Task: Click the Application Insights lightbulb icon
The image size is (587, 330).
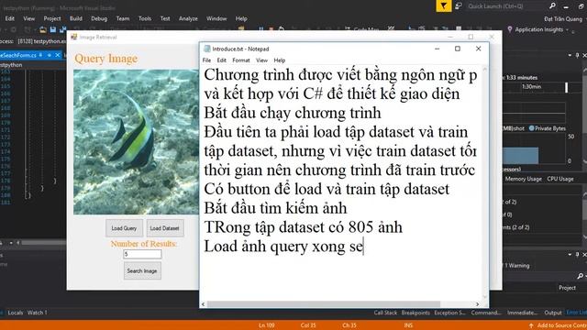Action: (x=510, y=29)
